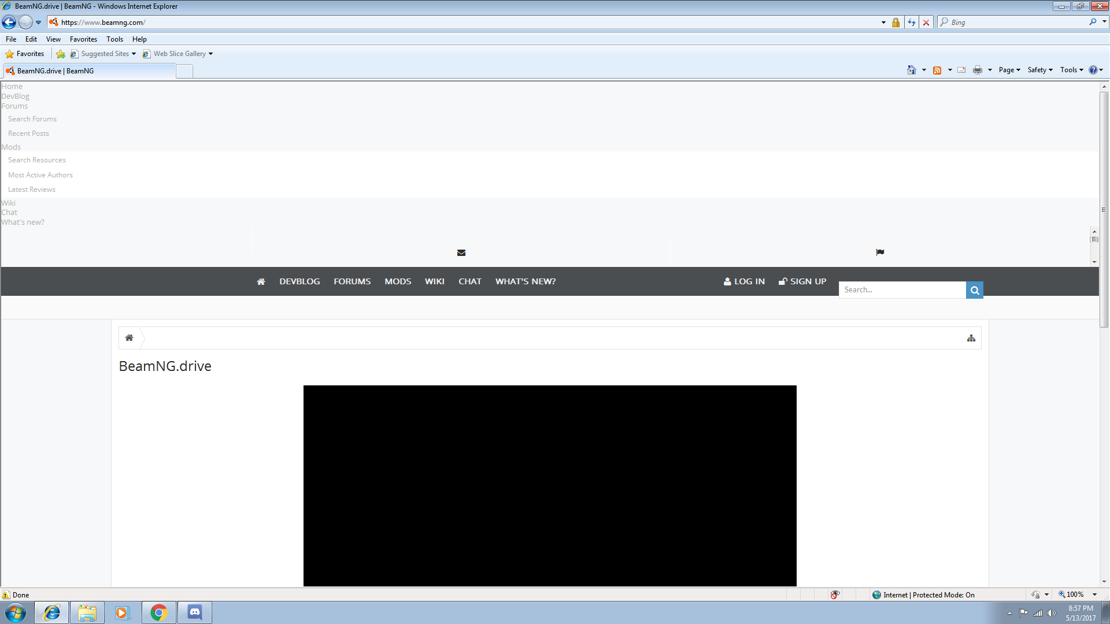Click the DevBlog link in top list

pos(15,96)
